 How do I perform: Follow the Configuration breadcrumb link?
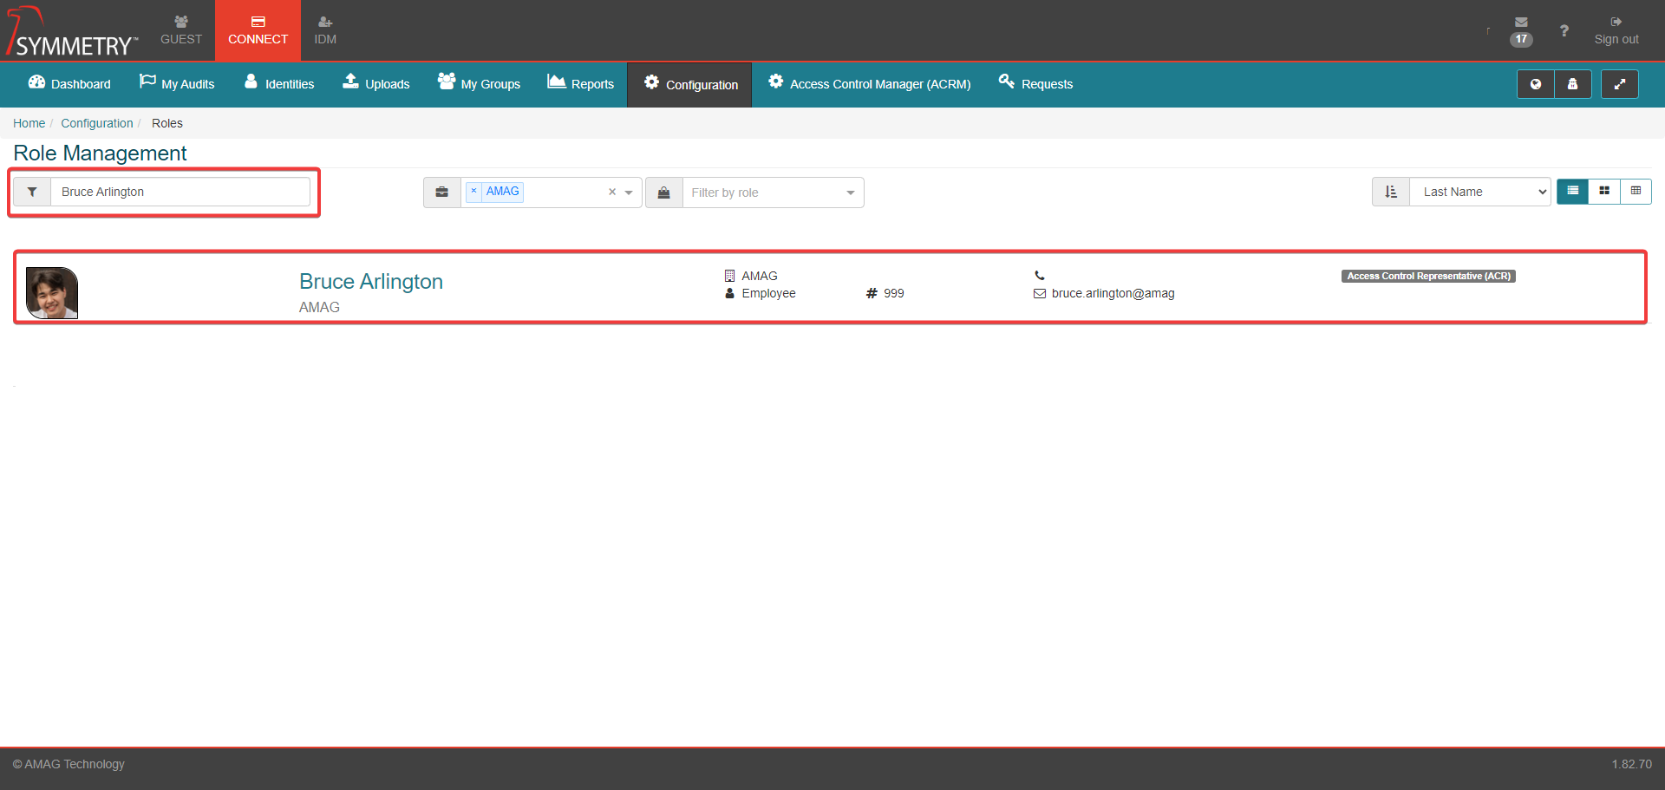[97, 123]
